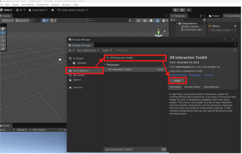Toggle the scene gizmo rotation lock
This screenshot has width=242, height=154.
[x=164, y=31]
